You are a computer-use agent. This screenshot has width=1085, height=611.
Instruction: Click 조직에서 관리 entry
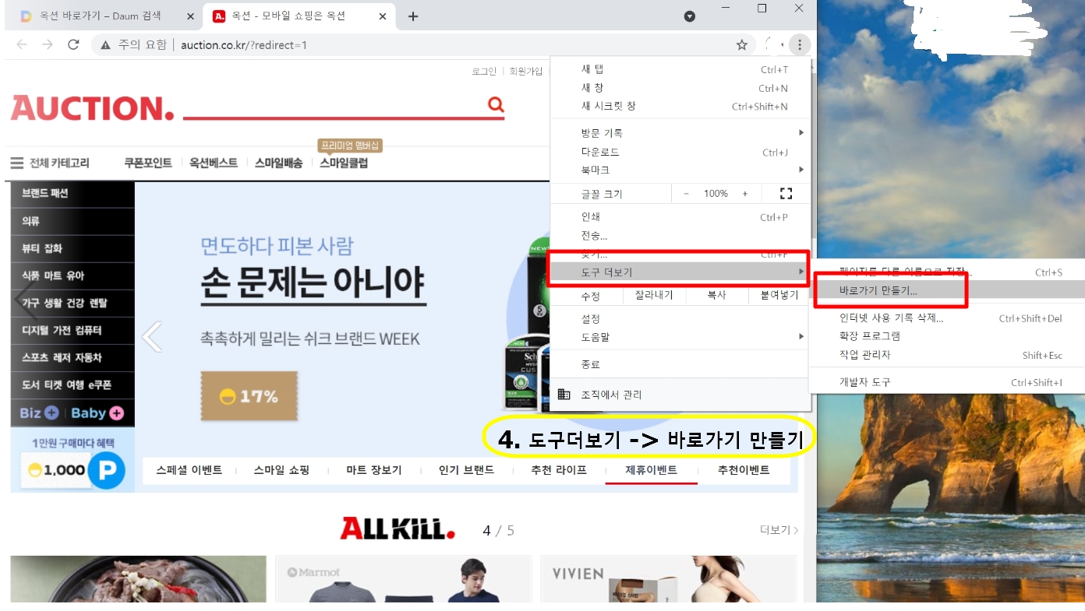680,395
